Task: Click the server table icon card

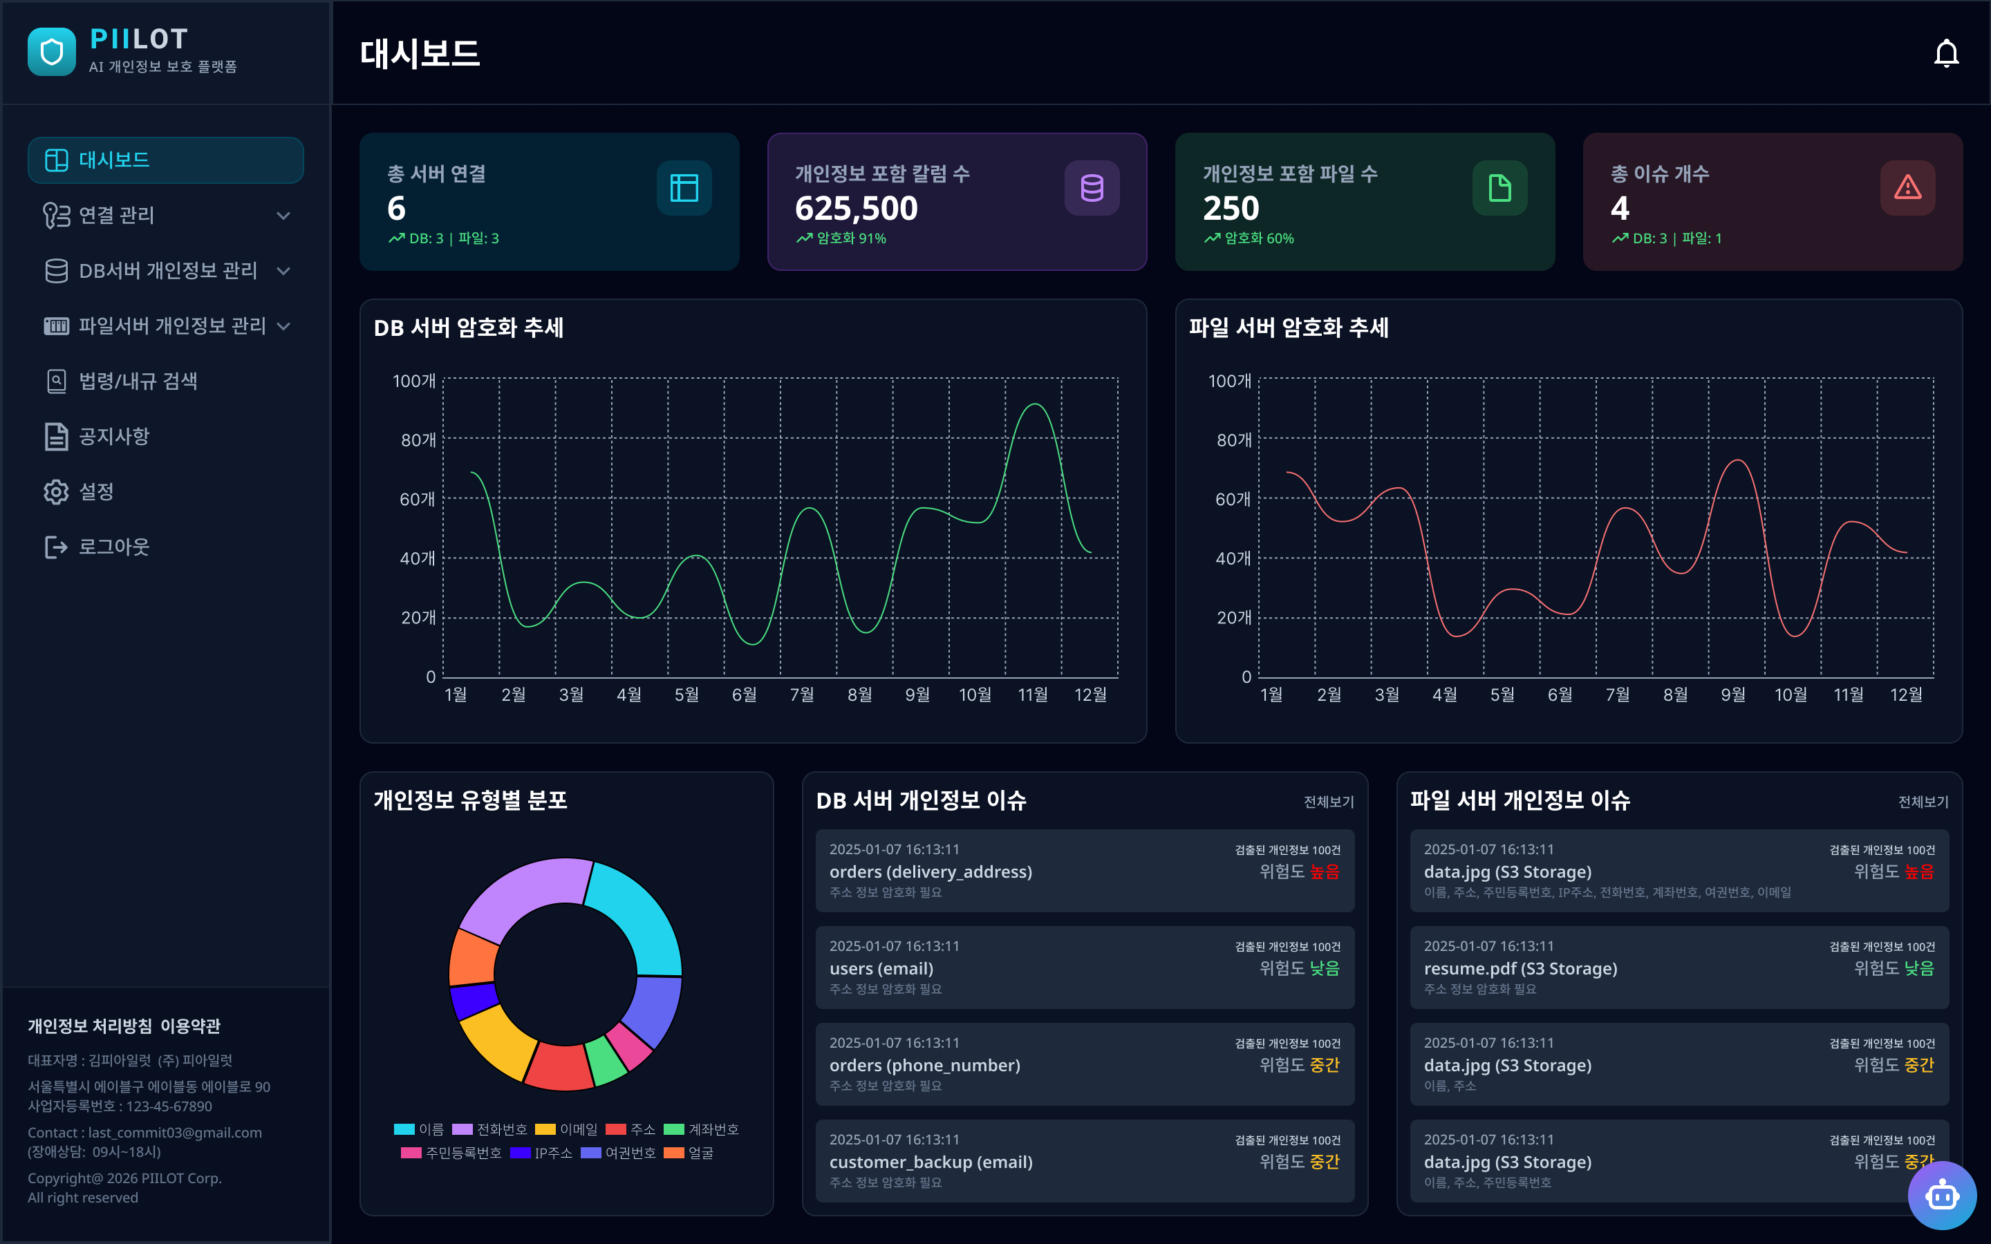Action: point(684,187)
